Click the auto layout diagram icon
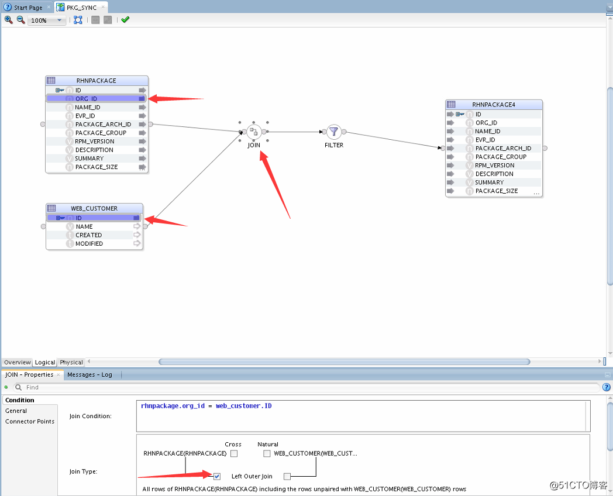This screenshot has height=496, width=613. 78,20
